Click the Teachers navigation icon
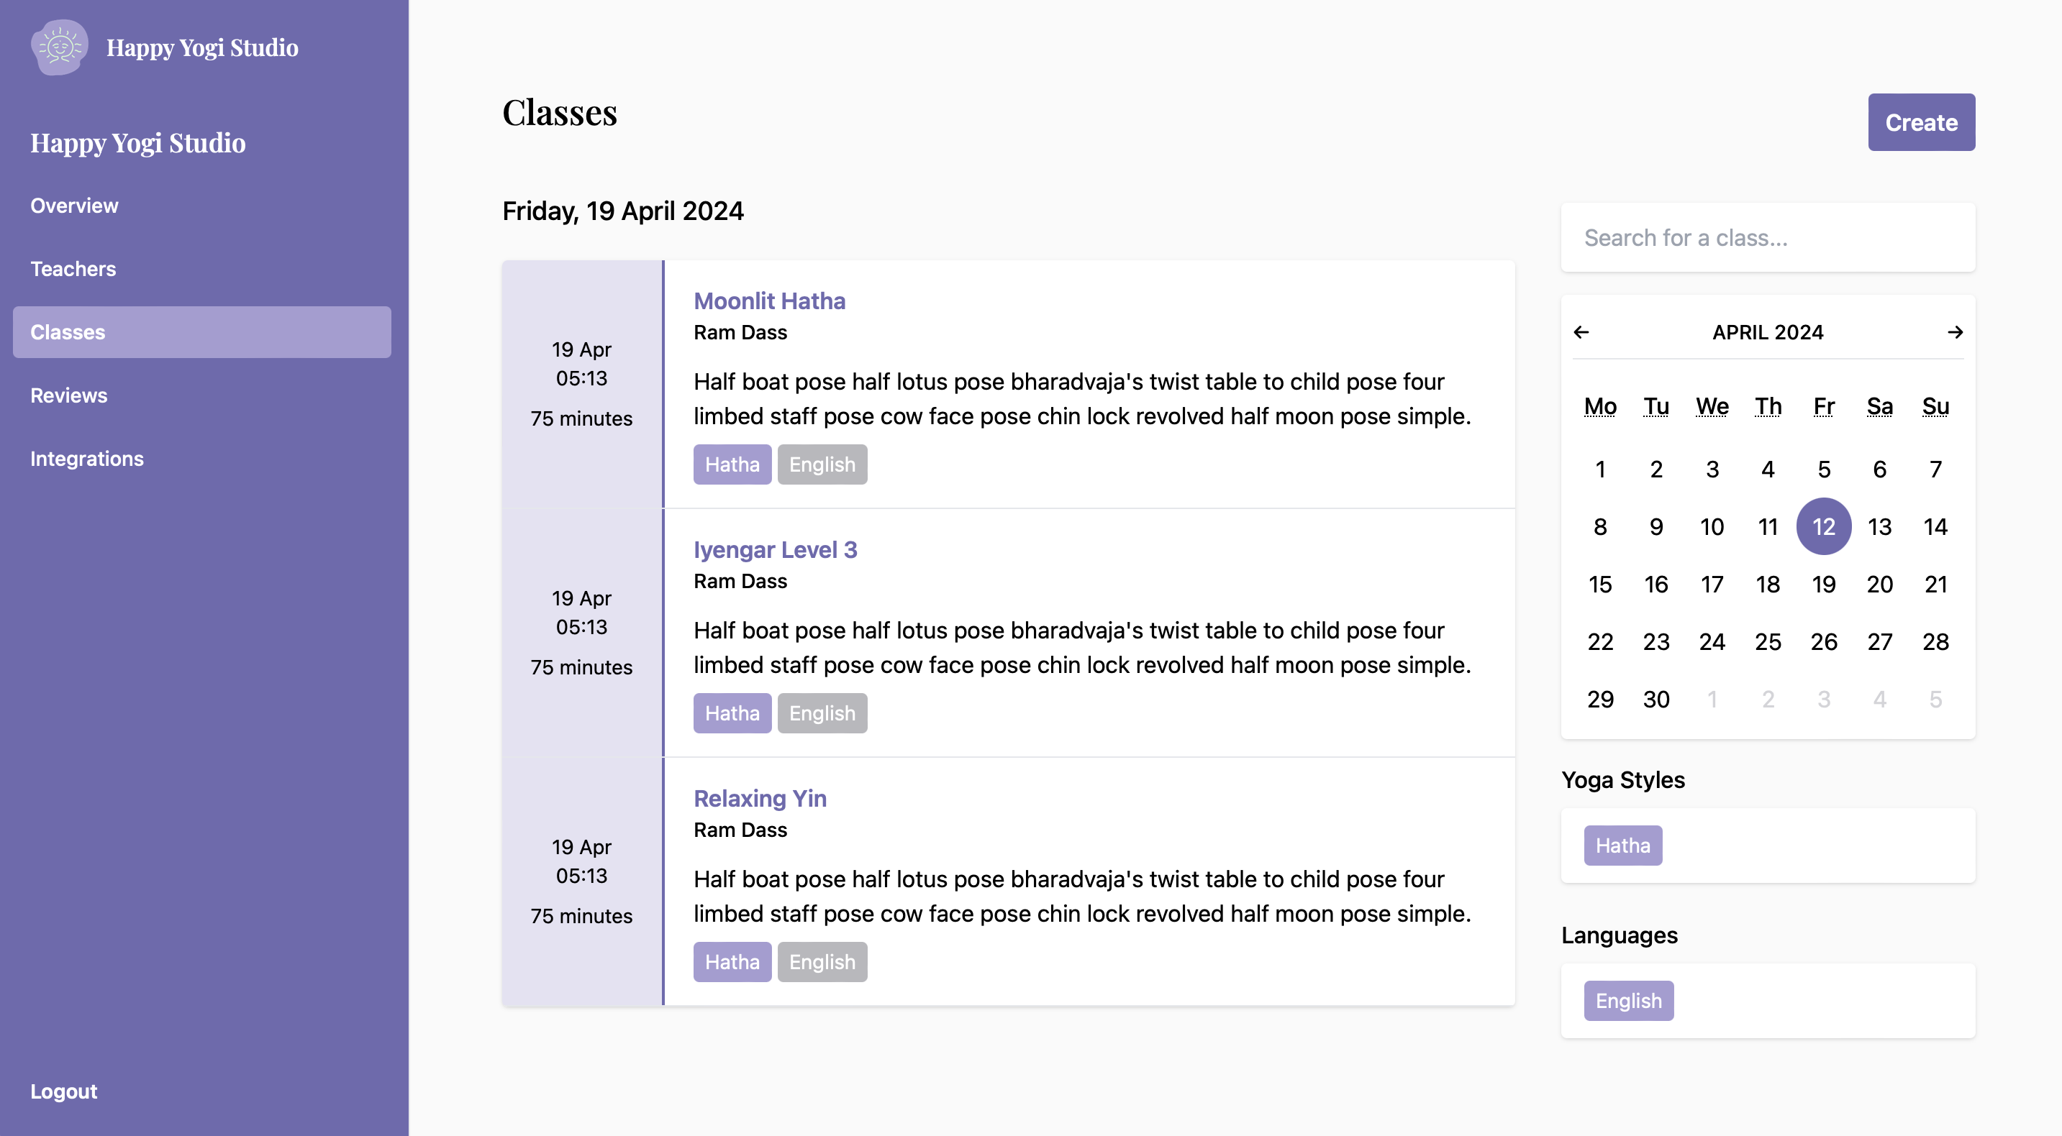Screen dimensions: 2062x1136 73,267
